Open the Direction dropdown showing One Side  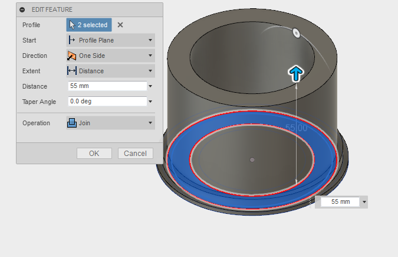pyautogui.click(x=110, y=56)
